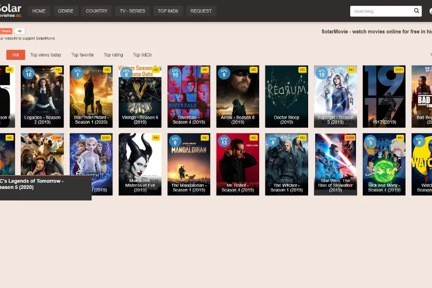Screen dimensions: 432x288
Task: Open Doctor Sleep (2019) poster
Action: coord(286,96)
